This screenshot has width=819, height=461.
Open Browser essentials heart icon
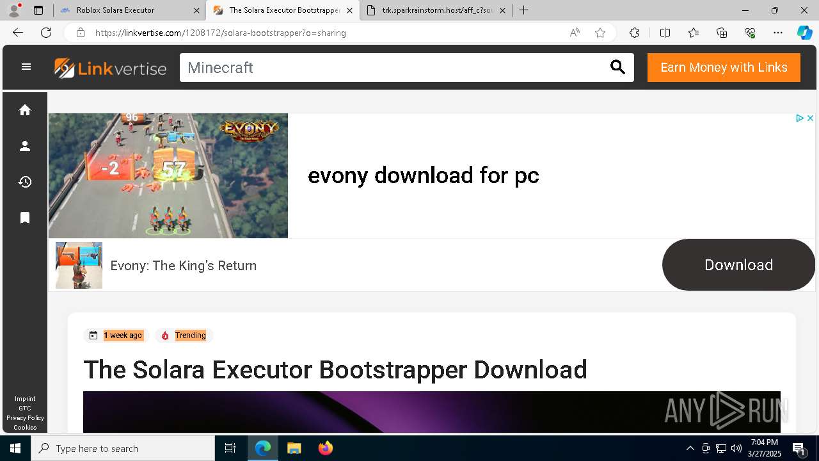click(750, 33)
